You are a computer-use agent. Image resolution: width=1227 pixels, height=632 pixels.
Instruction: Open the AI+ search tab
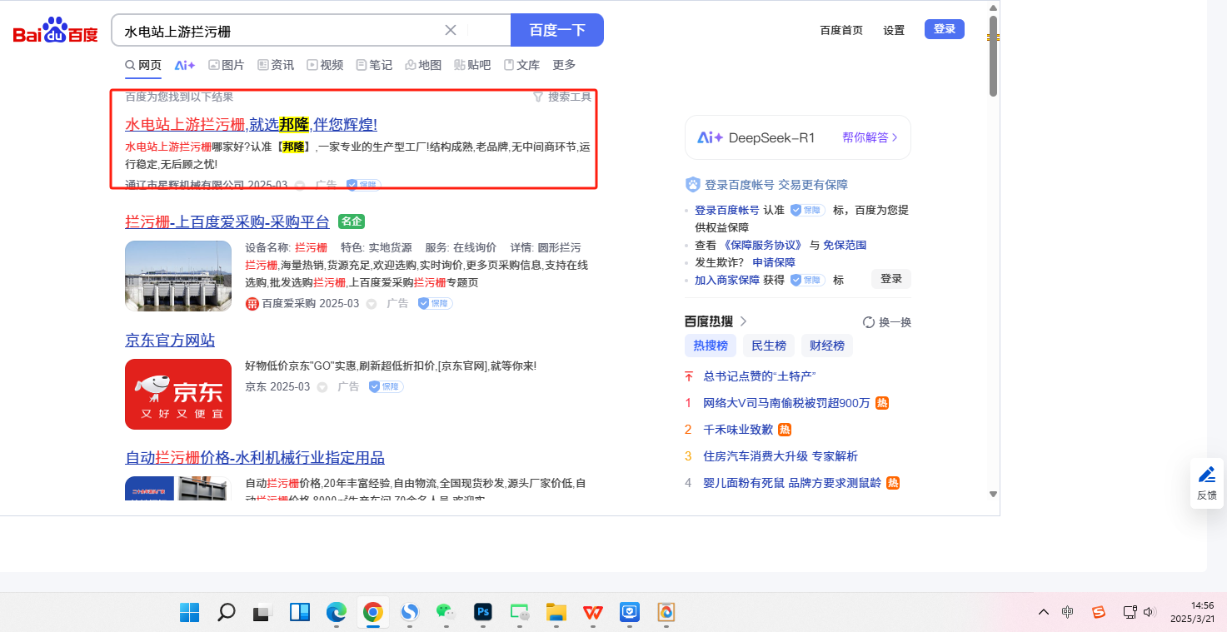coord(184,65)
